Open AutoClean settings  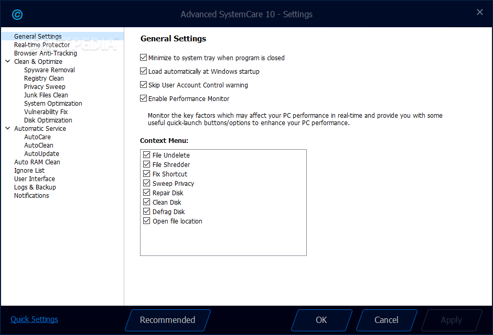[x=39, y=145]
